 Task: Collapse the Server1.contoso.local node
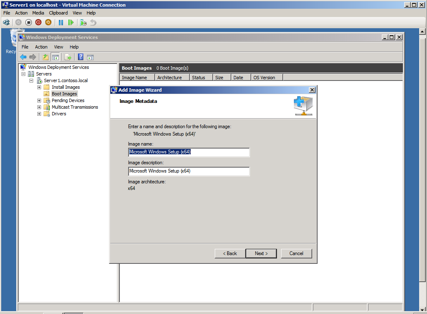[x=32, y=81]
